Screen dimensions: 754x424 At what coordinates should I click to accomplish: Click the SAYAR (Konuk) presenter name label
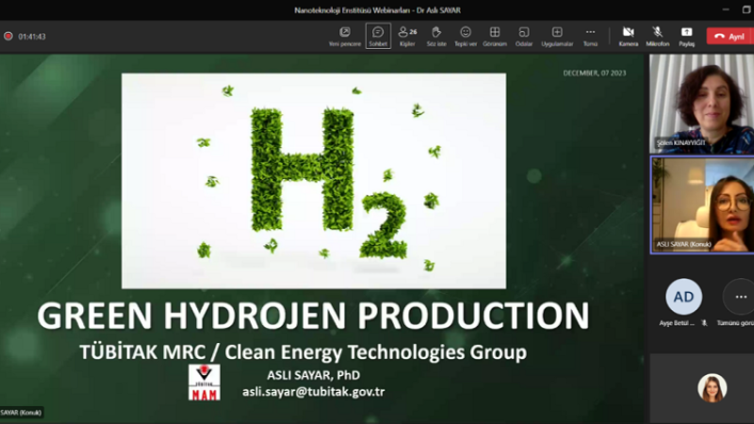[x=21, y=413]
